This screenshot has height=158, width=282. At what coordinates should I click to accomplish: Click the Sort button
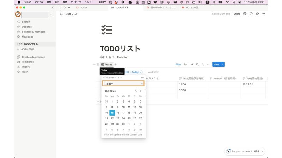tap(186, 64)
